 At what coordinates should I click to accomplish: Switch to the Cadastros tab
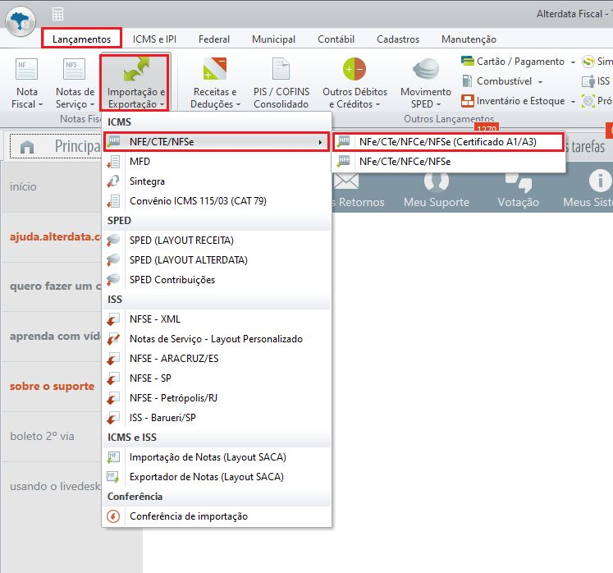[398, 39]
